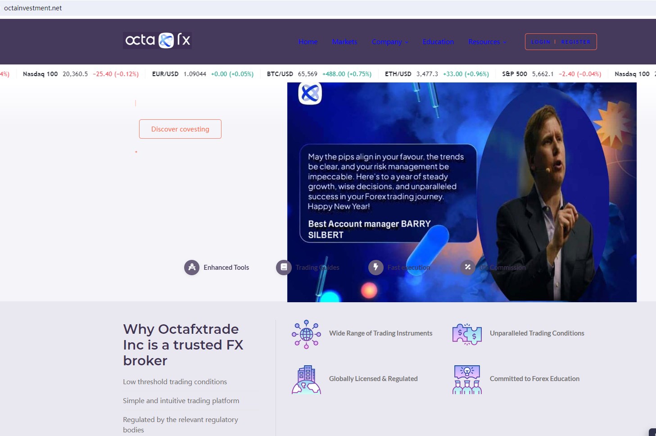
Task: Click the Simple and intuitive trading platform text
Action: point(181,401)
